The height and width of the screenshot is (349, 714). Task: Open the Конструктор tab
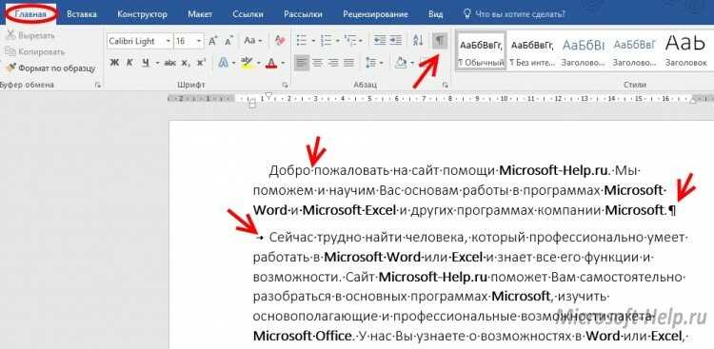(141, 14)
